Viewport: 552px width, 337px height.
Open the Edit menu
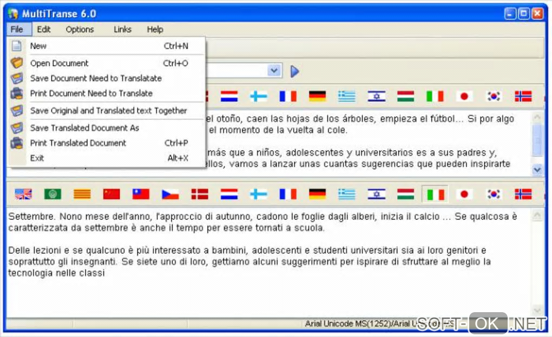(x=44, y=30)
